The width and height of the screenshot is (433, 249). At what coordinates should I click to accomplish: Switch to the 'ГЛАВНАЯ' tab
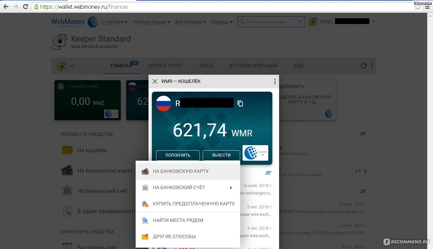coord(121,66)
